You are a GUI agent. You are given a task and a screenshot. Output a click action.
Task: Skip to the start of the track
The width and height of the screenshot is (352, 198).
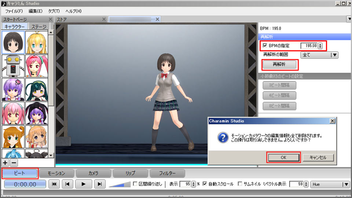(54, 184)
